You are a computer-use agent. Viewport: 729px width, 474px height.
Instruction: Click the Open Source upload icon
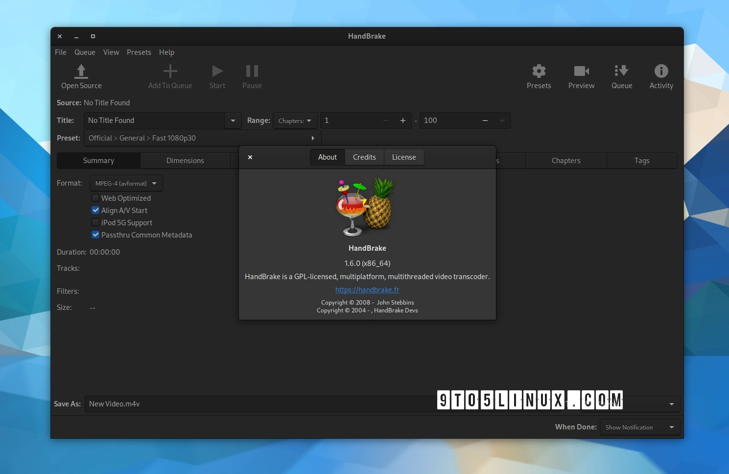click(81, 71)
